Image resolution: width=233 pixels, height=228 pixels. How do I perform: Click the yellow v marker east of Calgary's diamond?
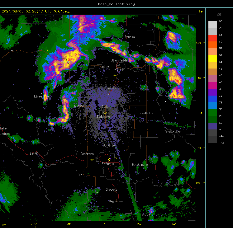(116, 158)
